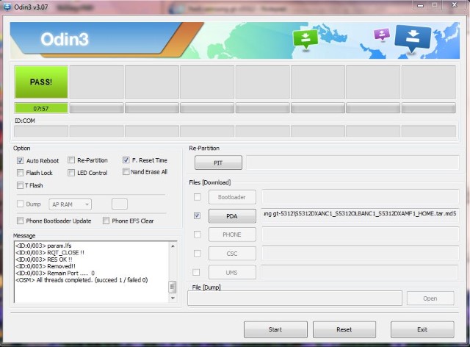Image resolution: width=470 pixels, height=347 pixels.
Task: Click the Exit button
Action: click(x=422, y=329)
